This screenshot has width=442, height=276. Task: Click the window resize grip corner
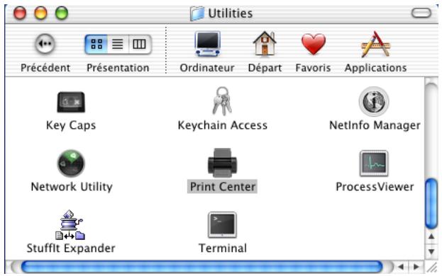coord(431,267)
